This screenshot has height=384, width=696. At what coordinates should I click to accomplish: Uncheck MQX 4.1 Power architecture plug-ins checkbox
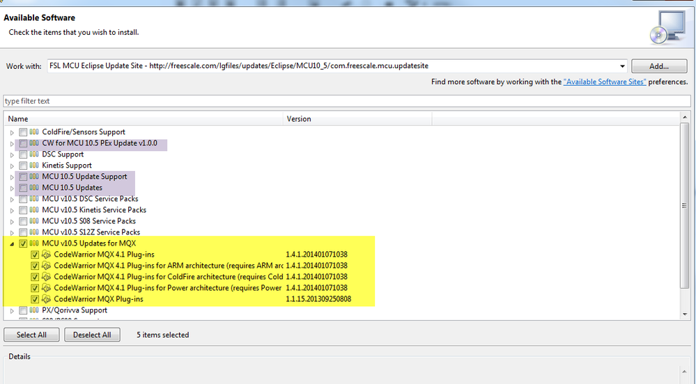point(35,288)
